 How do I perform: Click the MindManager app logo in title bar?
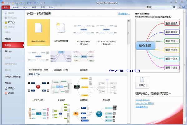tap(3, 2)
